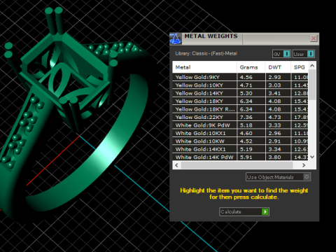Toggle Use Object Materials option
This screenshot has height=252, width=336.
point(278,177)
